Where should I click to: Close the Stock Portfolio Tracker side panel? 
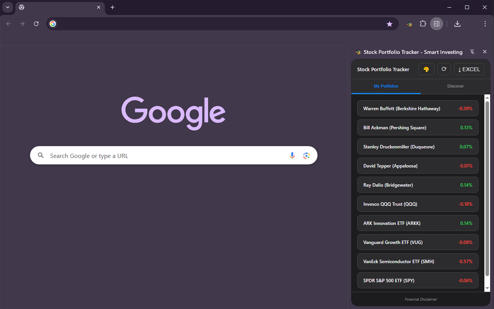[485, 52]
